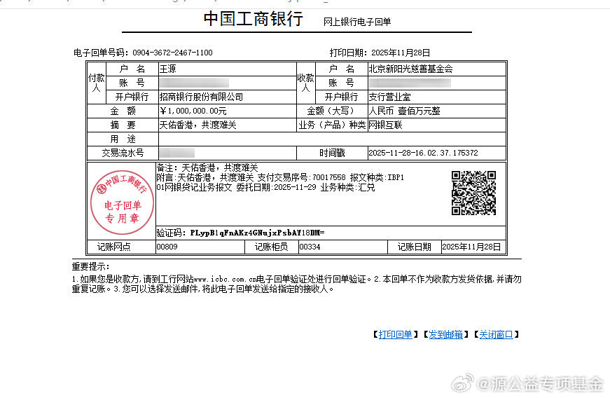Screen dimensions: 610x398
Task: Select 业务种类:汇兑 text
Action: (348, 187)
